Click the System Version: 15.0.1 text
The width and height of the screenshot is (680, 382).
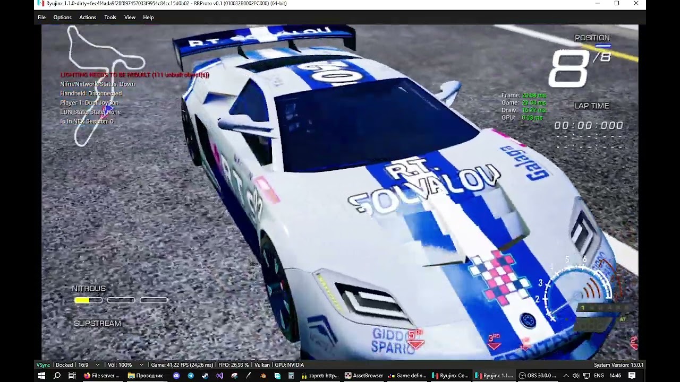tap(619, 365)
